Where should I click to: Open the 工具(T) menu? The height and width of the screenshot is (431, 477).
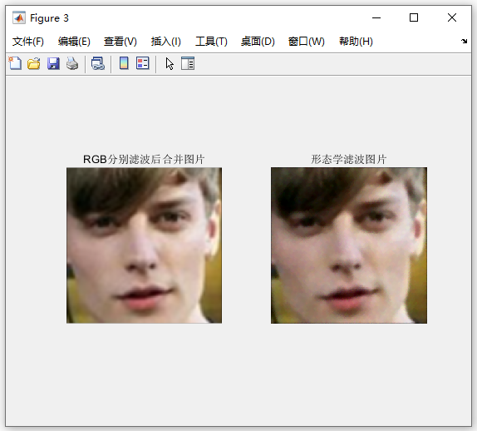[x=211, y=42]
